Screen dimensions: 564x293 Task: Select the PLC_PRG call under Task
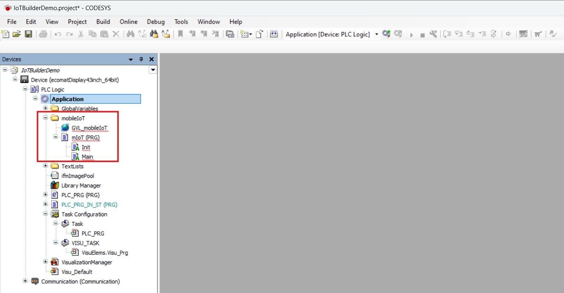click(93, 233)
